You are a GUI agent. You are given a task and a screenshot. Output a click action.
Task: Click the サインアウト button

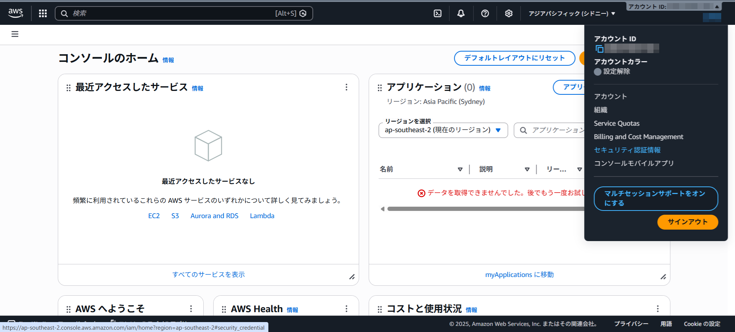point(687,222)
